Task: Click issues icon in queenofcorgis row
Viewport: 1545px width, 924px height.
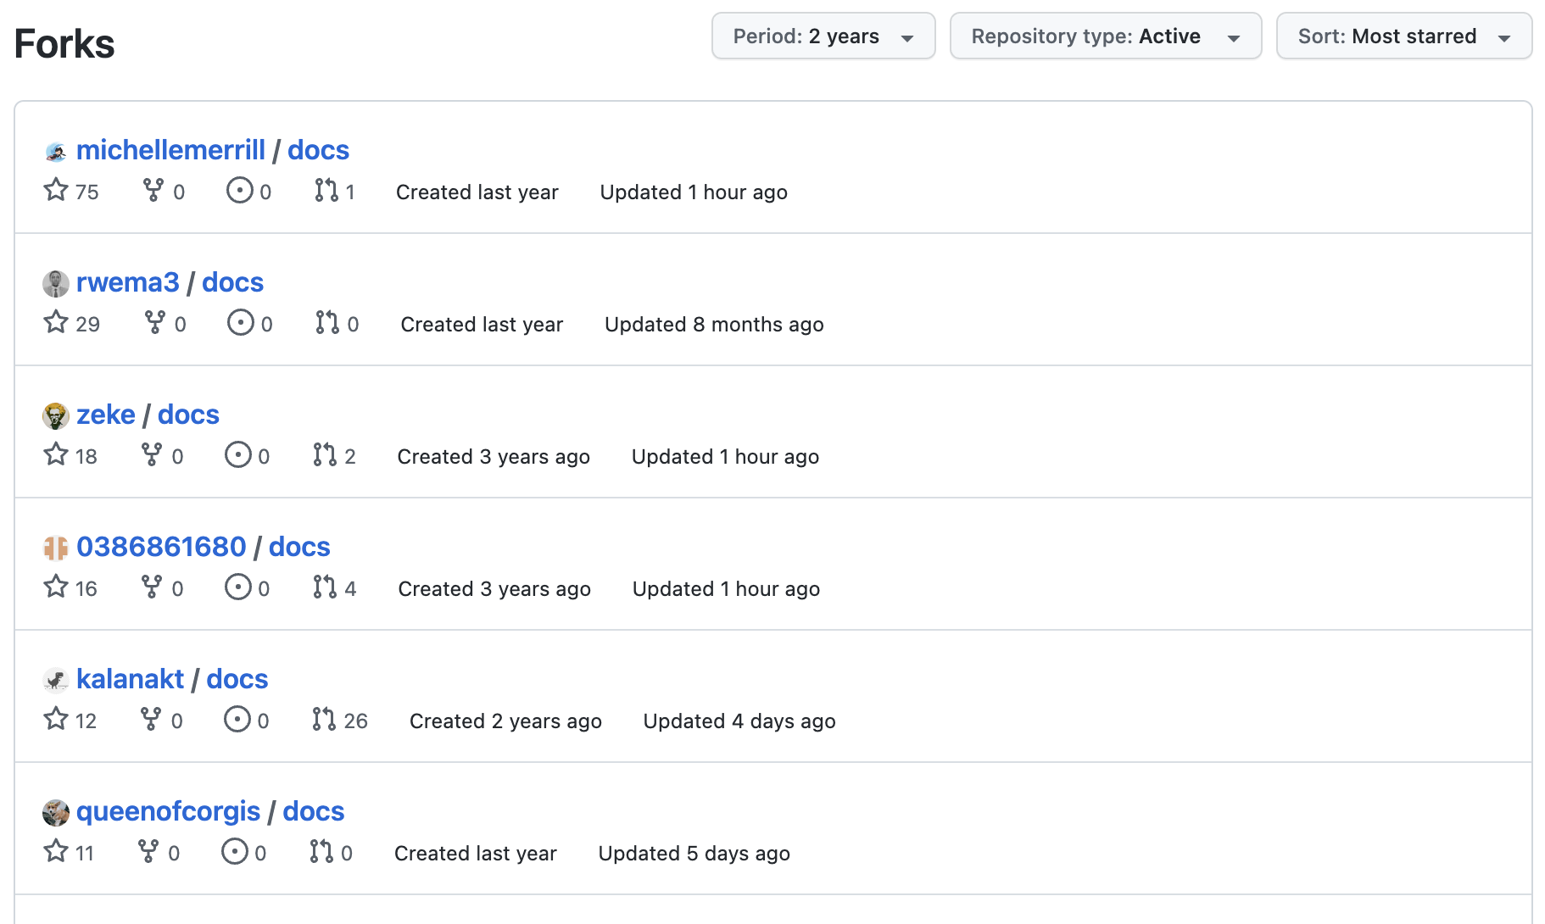Action: coord(235,851)
